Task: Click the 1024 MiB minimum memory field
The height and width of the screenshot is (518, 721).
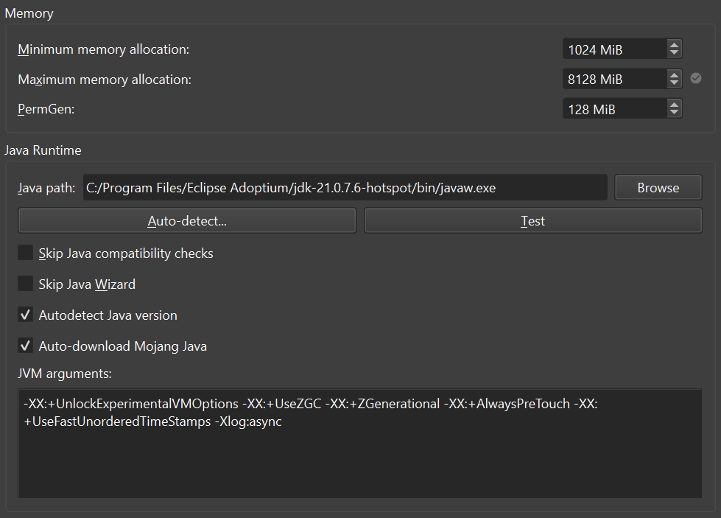Action: tap(615, 49)
